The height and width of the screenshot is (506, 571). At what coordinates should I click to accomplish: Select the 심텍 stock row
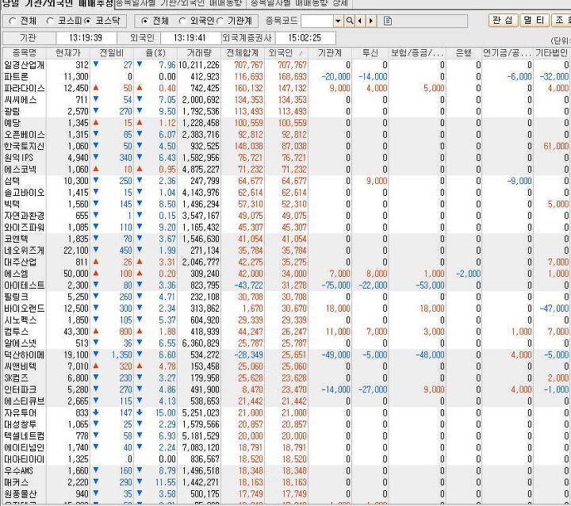click(x=285, y=181)
